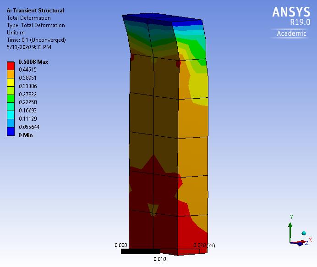317x267 pixels.
Task: Select the cyan legend color band
Action: click(11, 115)
